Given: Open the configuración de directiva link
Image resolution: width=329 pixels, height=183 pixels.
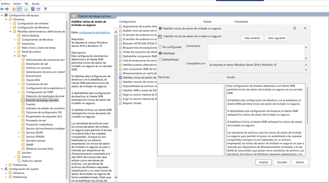Looking at the screenshot, I should point(94,32).
